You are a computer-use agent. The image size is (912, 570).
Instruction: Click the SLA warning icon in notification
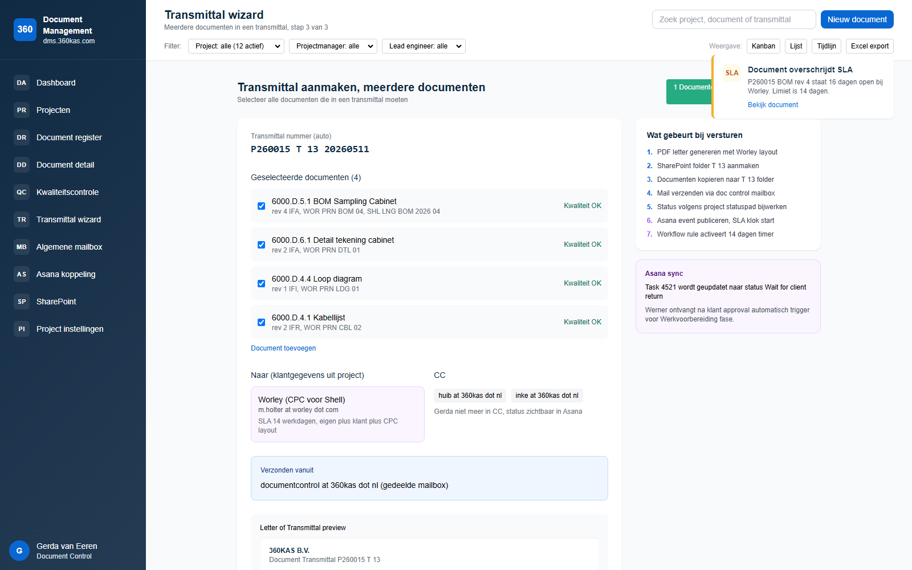(x=732, y=73)
